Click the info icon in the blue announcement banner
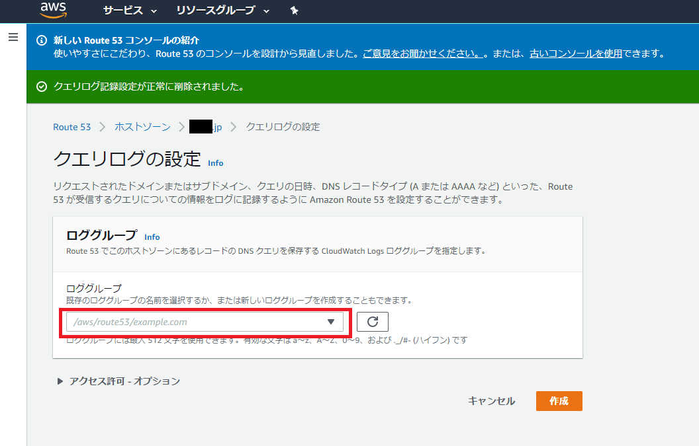Viewport: 699px width, 446px height. point(43,40)
